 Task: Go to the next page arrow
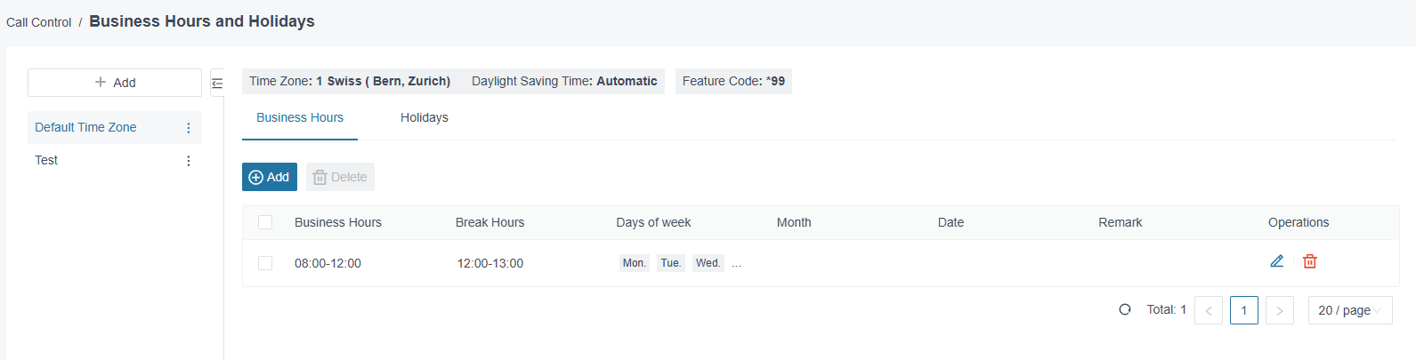(x=1280, y=310)
